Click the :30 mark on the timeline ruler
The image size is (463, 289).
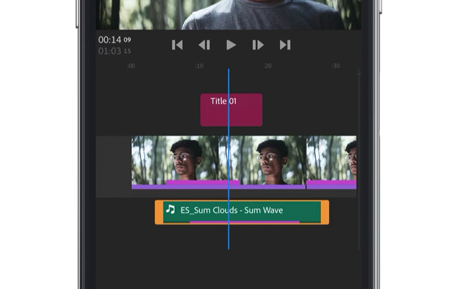[336, 66]
